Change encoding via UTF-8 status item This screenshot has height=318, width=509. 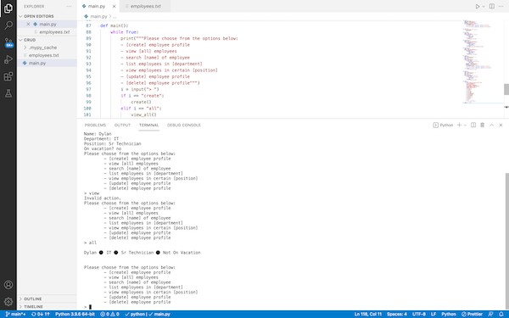[419, 314]
